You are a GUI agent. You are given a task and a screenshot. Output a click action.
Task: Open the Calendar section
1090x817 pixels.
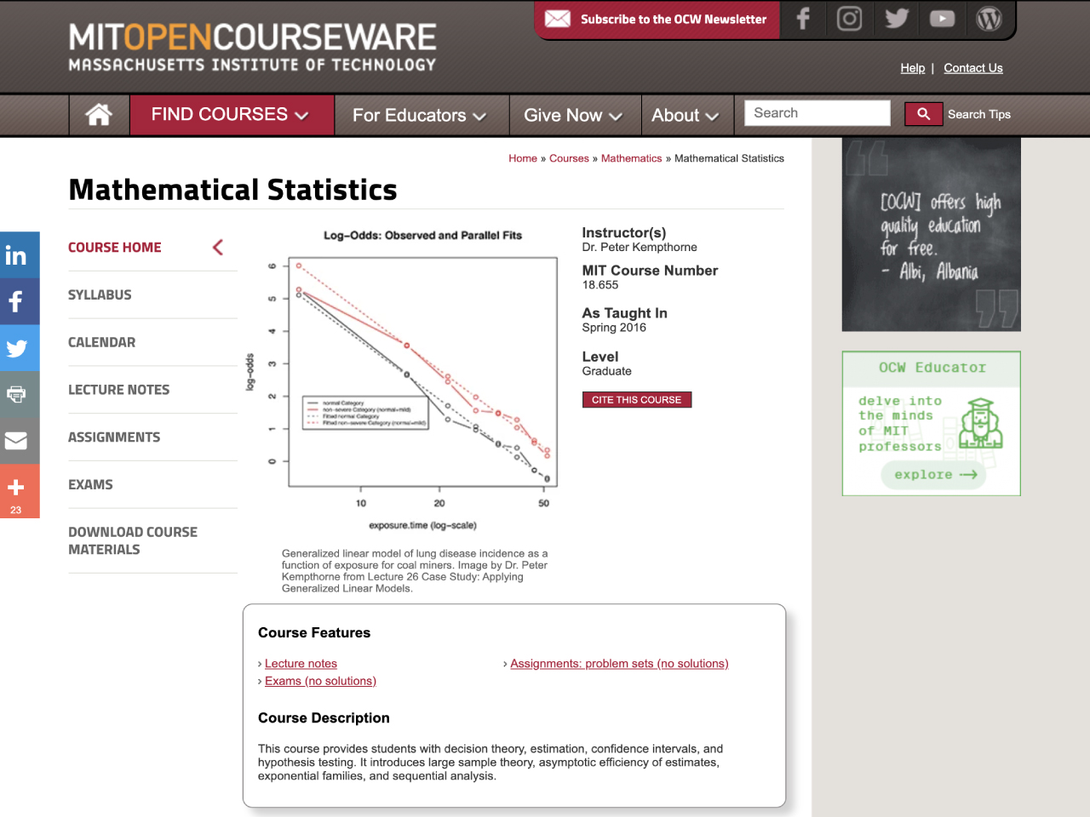tap(101, 343)
